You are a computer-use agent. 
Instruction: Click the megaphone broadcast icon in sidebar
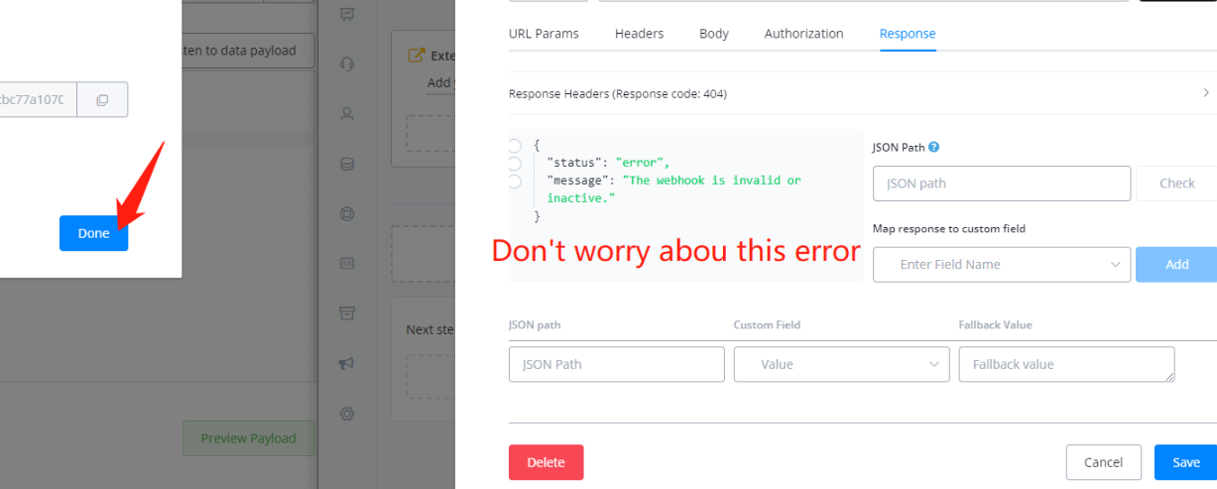(347, 364)
